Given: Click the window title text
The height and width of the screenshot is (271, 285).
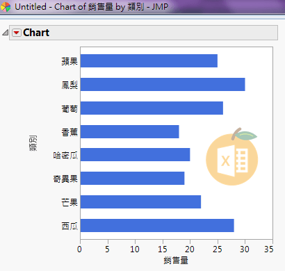Looking at the screenshot, I should click(x=91, y=7).
